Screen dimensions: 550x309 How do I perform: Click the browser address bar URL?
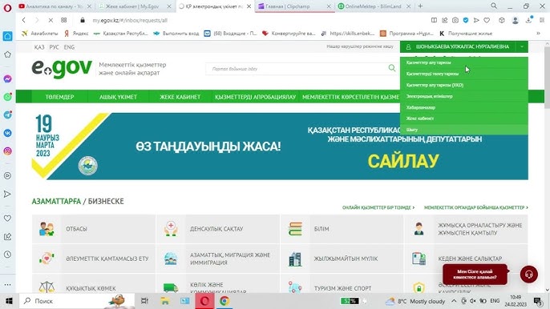click(130, 20)
